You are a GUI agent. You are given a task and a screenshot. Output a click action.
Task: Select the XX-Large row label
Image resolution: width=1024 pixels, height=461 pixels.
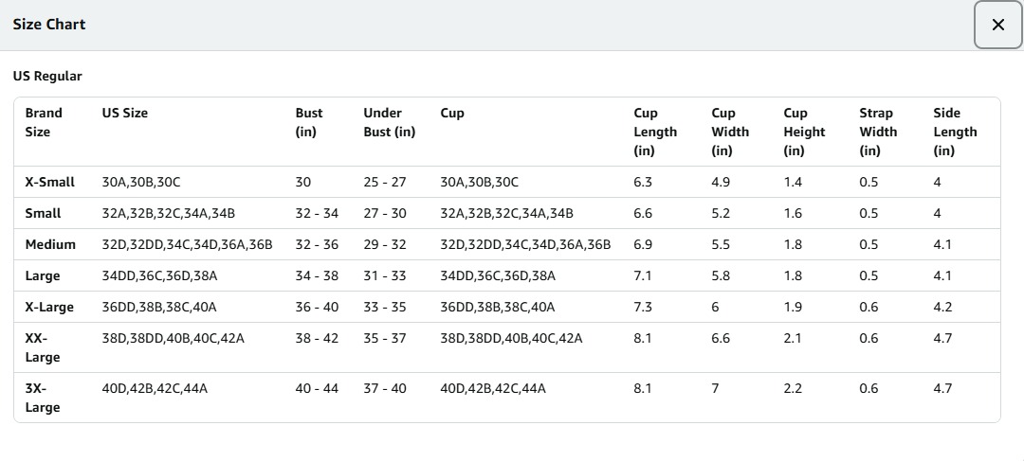click(x=43, y=347)
